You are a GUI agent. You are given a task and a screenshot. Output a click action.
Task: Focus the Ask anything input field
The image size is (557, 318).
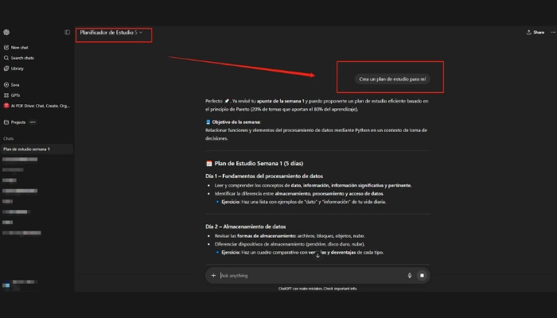[311, 275]
